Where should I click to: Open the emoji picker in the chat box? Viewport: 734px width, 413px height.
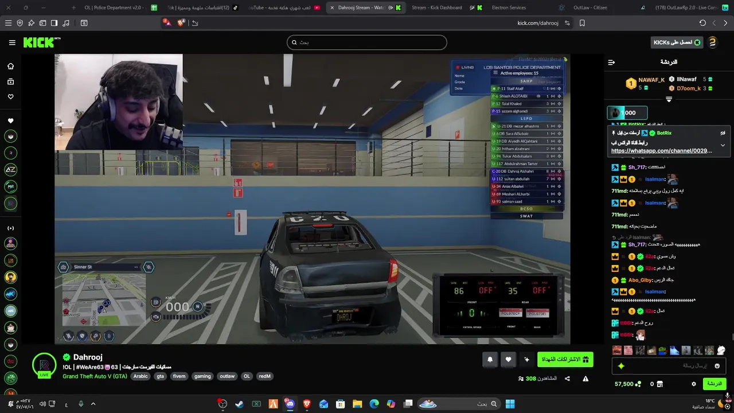tap(717, 366)
